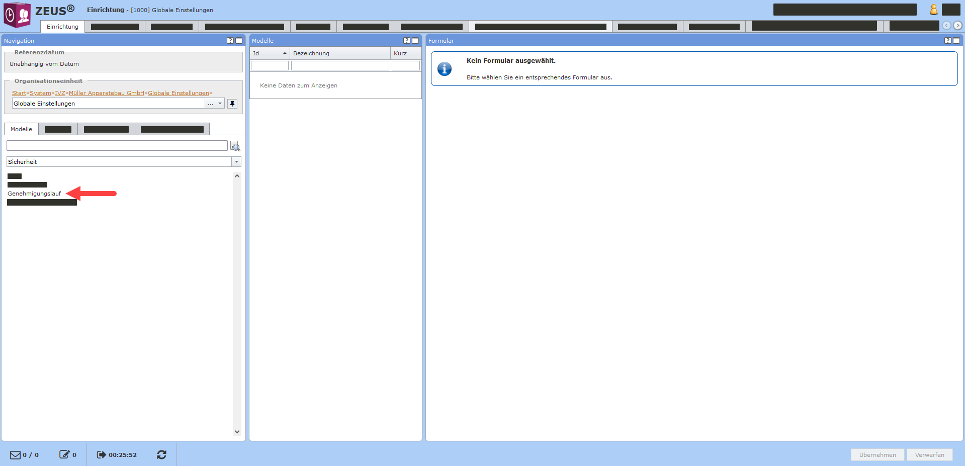The height and width of the screenshot is (466, 965).
Task: Click the Bezeichnung filter input field
Action: click(340, 66)
